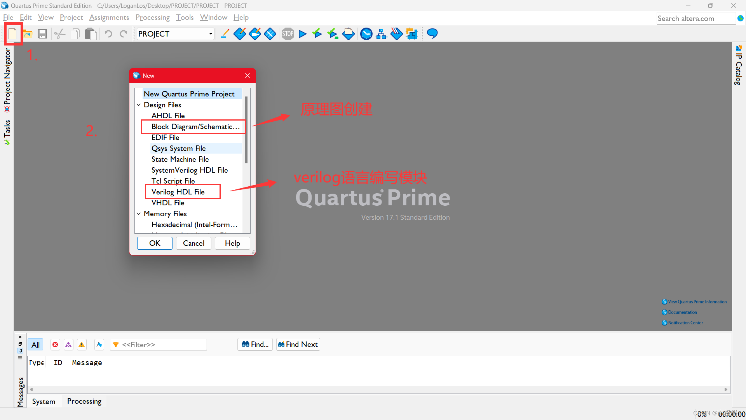
Task: Click the Open file folder icon
Action: (27, 34)
